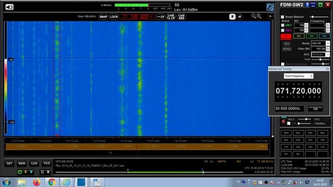Zoom out the spectrum with magnifier minus

pos(253,16)
